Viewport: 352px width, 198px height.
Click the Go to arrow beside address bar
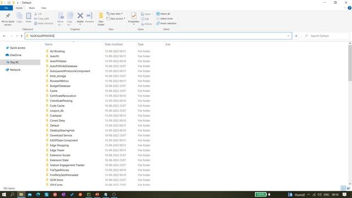click(x=296, y=36)
